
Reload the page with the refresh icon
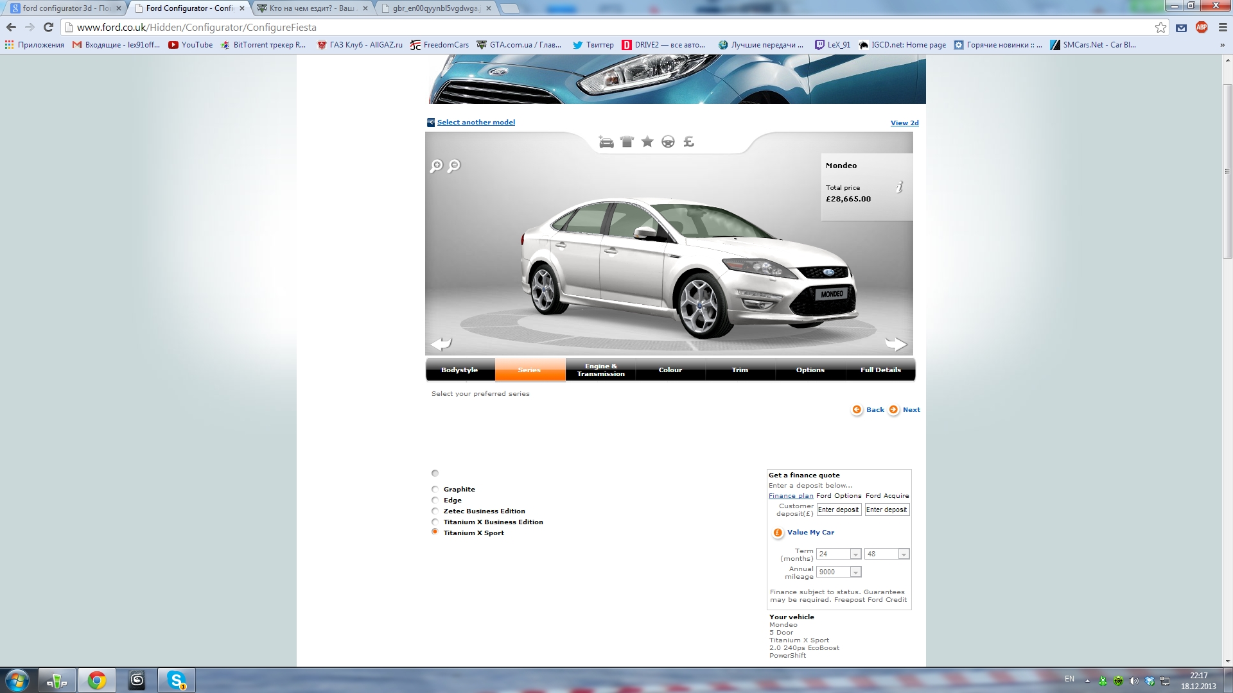48,27
